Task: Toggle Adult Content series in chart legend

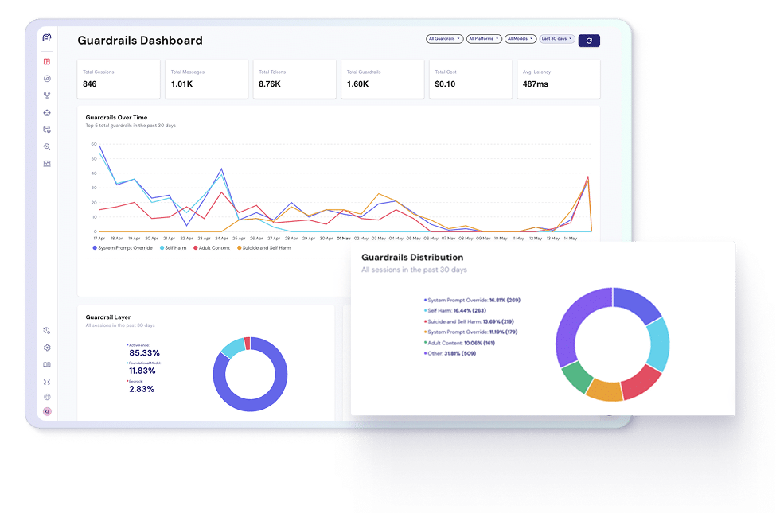Action: [212, 248]
